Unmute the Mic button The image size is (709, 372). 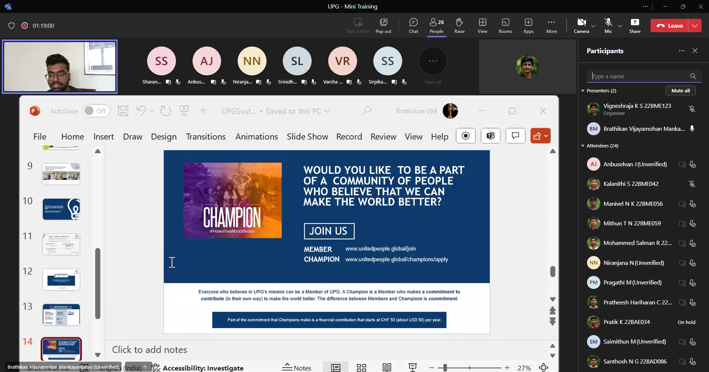(x=608, y=25)
